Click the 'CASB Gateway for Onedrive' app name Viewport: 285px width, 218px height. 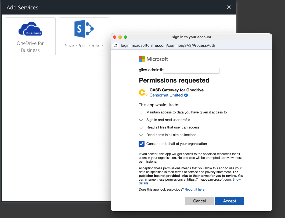click(176, 90)
